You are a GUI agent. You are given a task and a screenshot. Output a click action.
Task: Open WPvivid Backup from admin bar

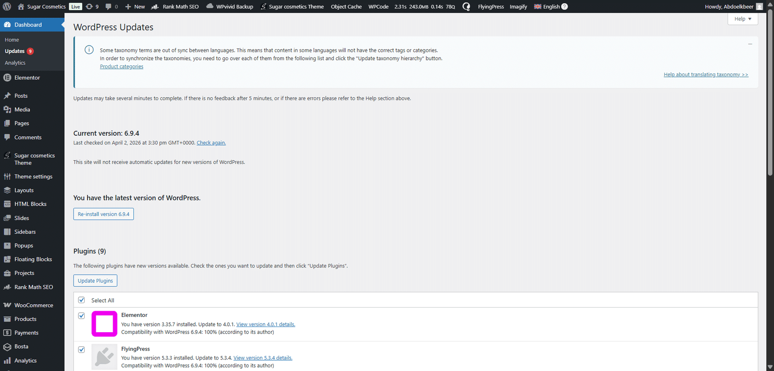(x=230, y=7)
